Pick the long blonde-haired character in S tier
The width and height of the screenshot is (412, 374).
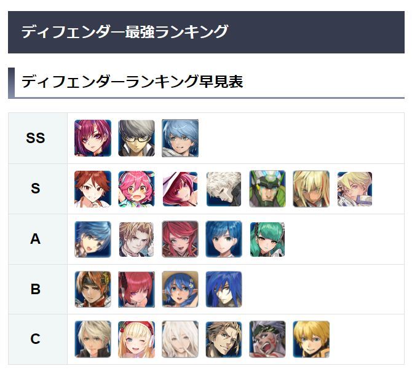(311, 189)
